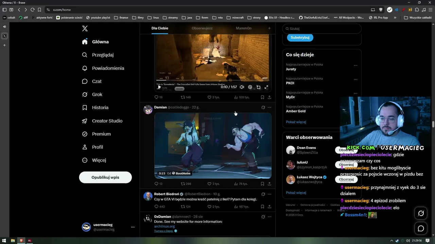Open the archlinux.org link

164,226
